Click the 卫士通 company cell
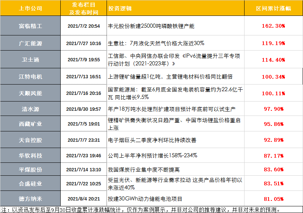Image resolution: width=303 pixels, height=213 pixels. tap(30, 59)
